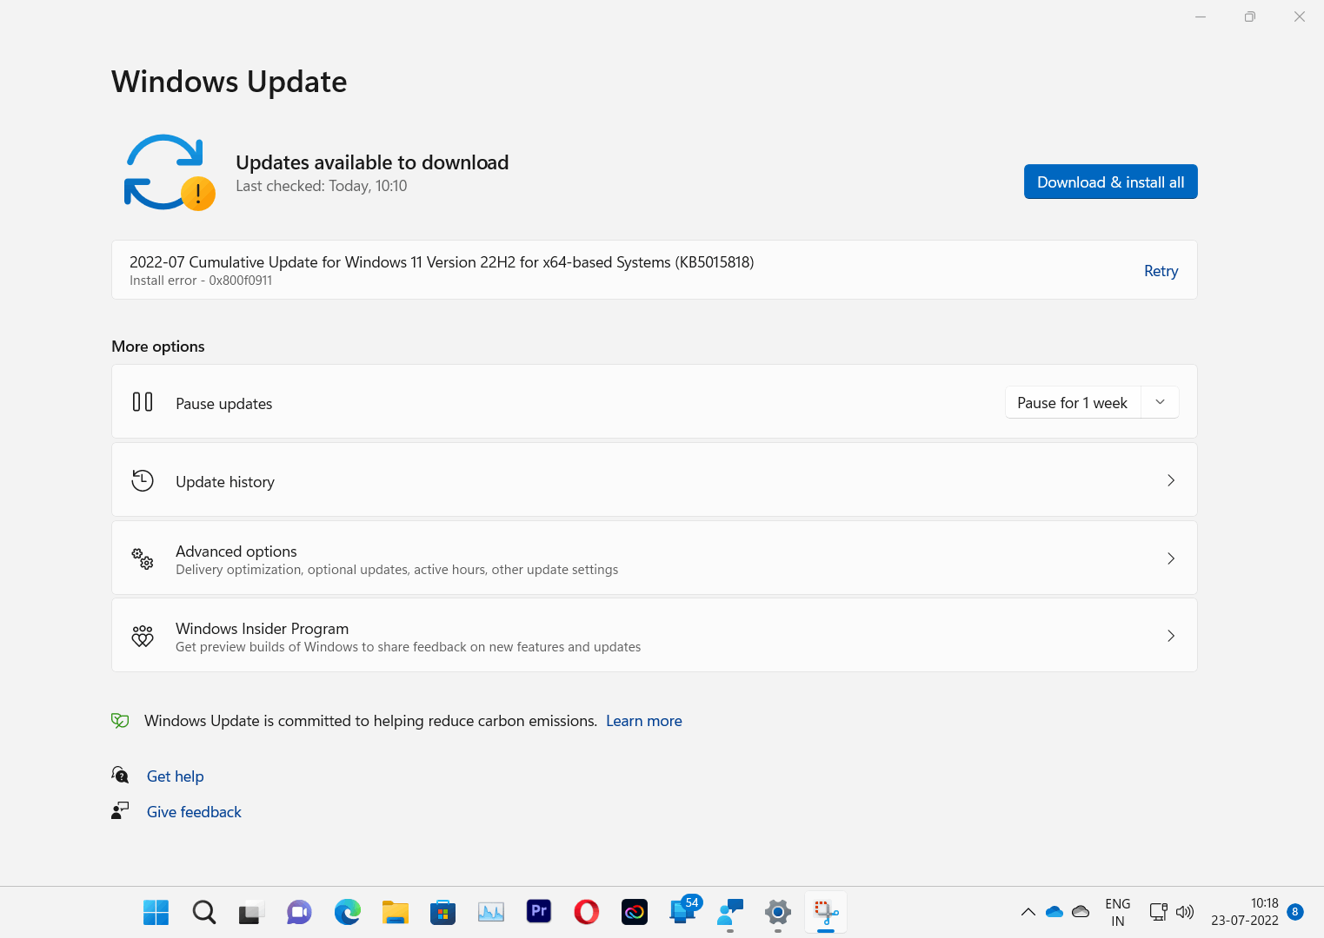The height and width of the screenshot is (938, 1324).
Task: Select Pause for 1 week button
Action: (x=1072, y=403)
